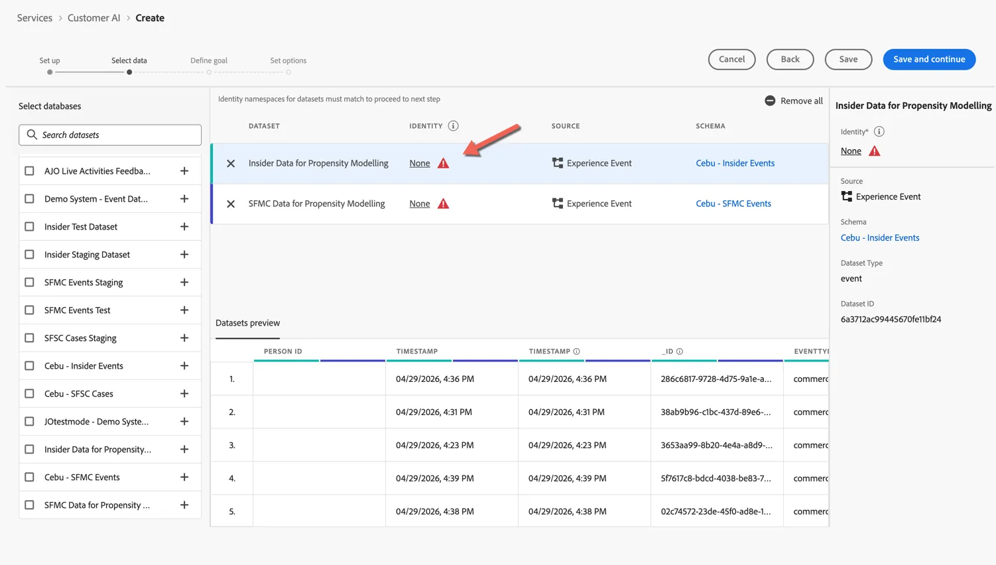Open None identity link in SFMC Data row
The width and height of the screenshot is (996, 565).
420,204
